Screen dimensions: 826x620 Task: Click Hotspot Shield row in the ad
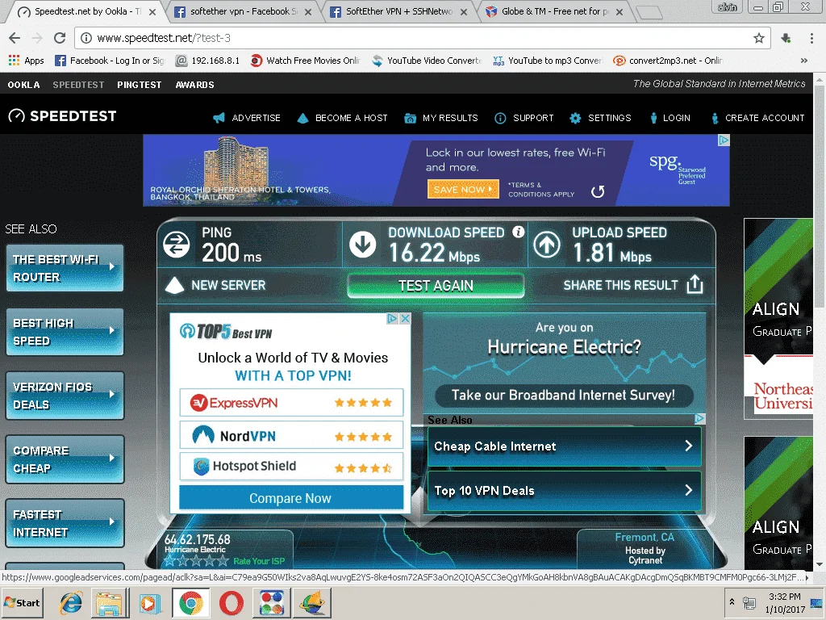[291, 466]
